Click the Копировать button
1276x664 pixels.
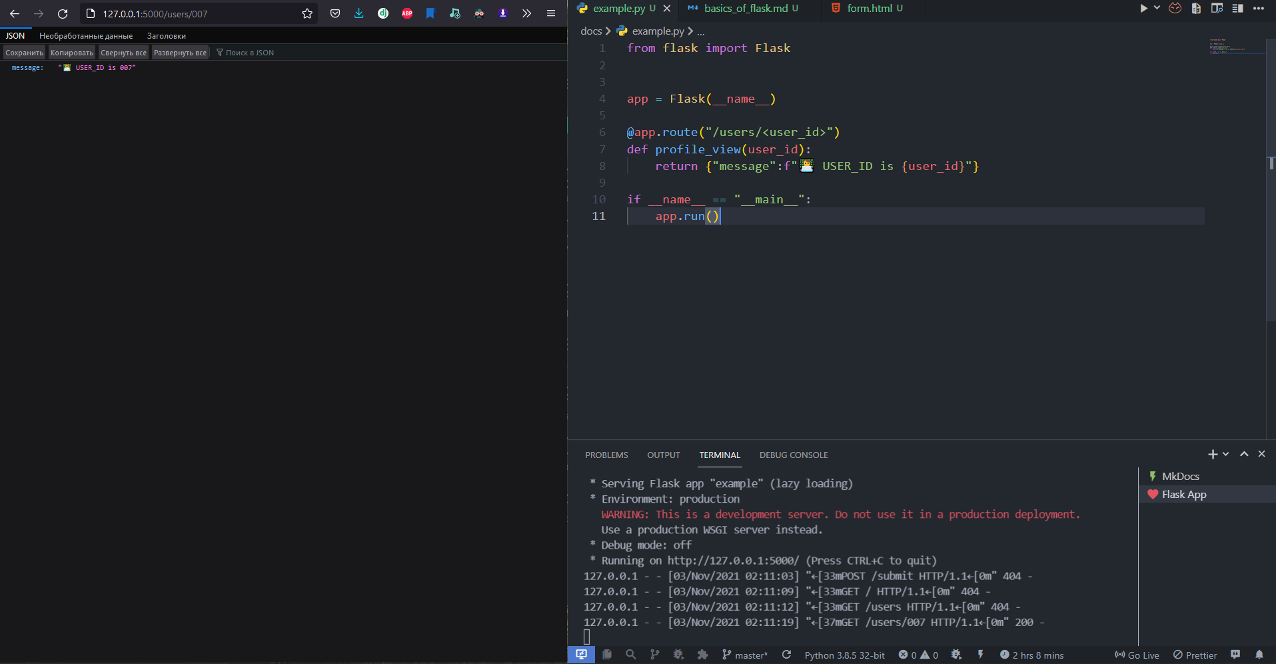[72, 53]
